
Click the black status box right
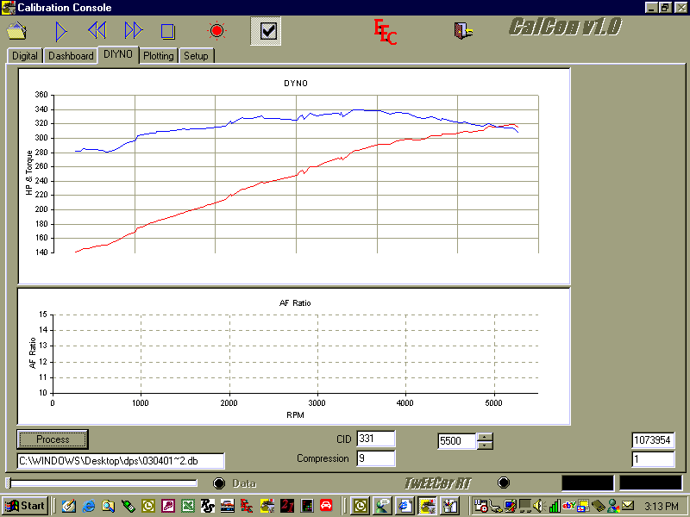[650, 483]
